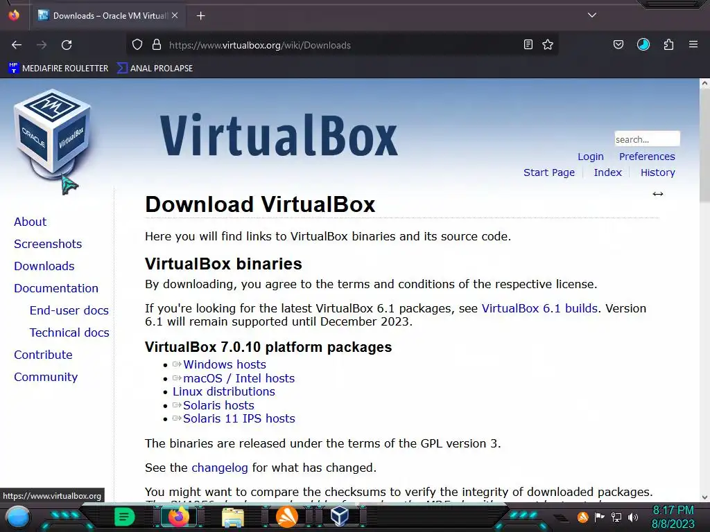
Task: Download the macOS / Intel hosts package
Action: (239, 378)
